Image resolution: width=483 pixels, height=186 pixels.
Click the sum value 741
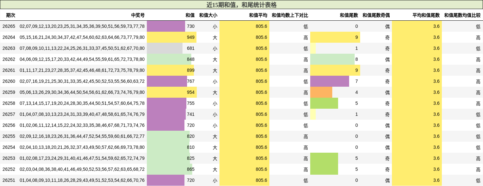point(191,114)
